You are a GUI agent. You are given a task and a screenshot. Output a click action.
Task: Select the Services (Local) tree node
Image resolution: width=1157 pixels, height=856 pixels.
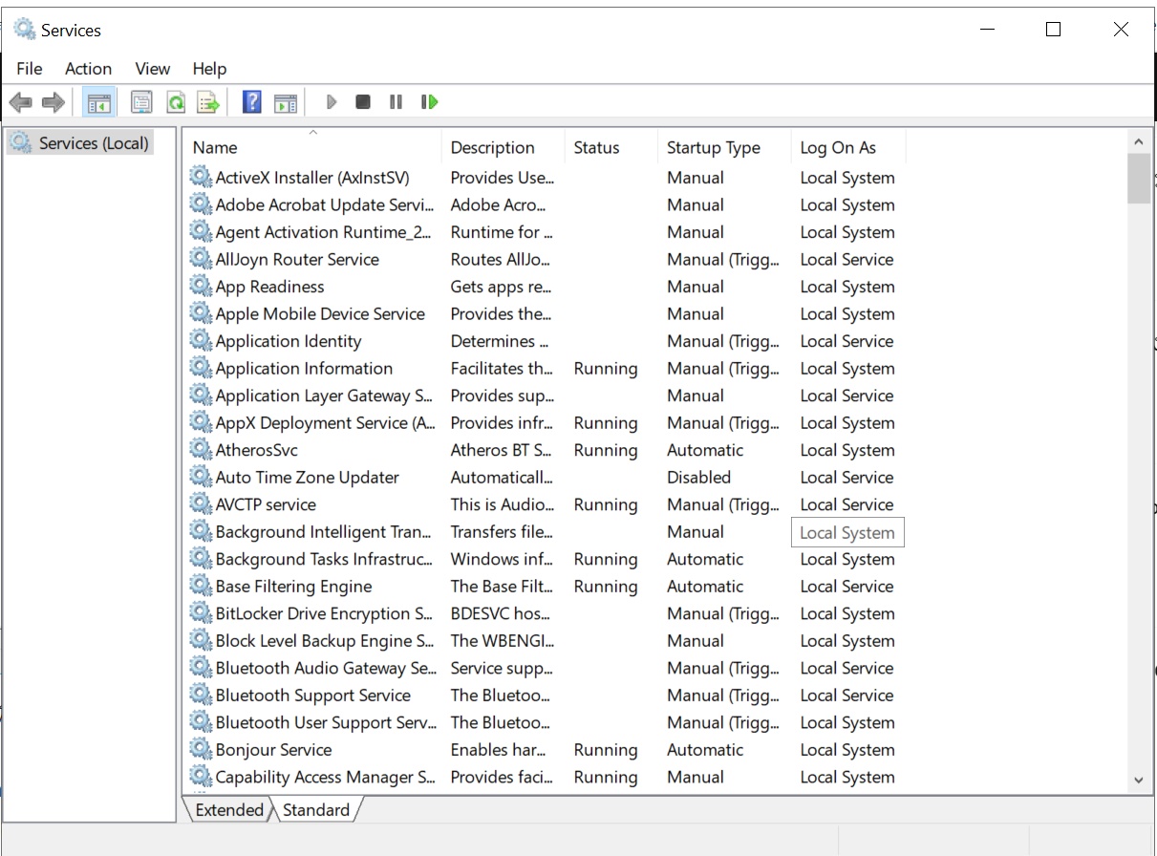80,143
